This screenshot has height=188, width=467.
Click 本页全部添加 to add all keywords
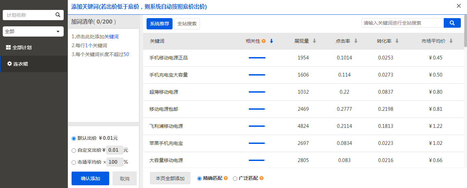(x=170, y=178)
